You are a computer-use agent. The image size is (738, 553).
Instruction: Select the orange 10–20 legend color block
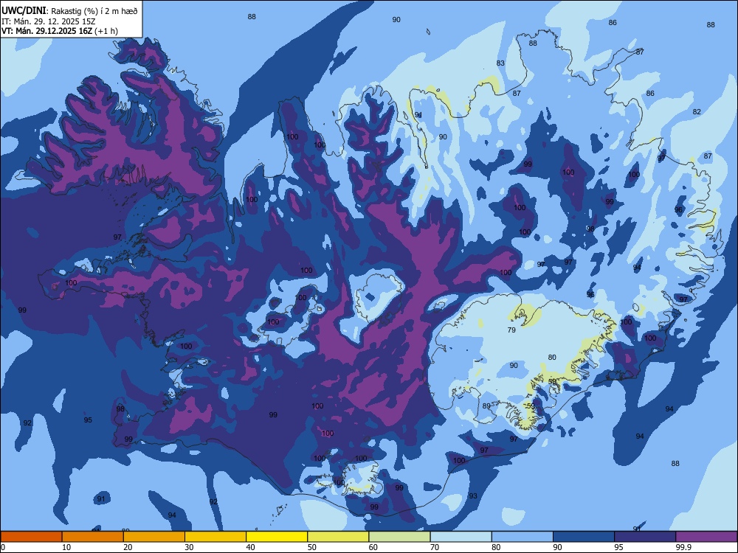pos(93,537)
